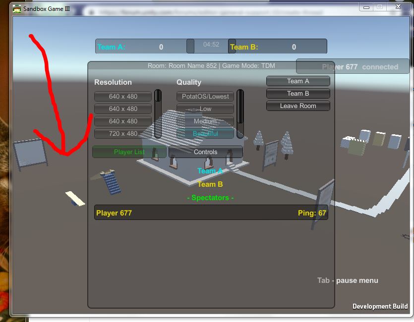Set quality to Low
414x322 pixels.
(205, 108)
